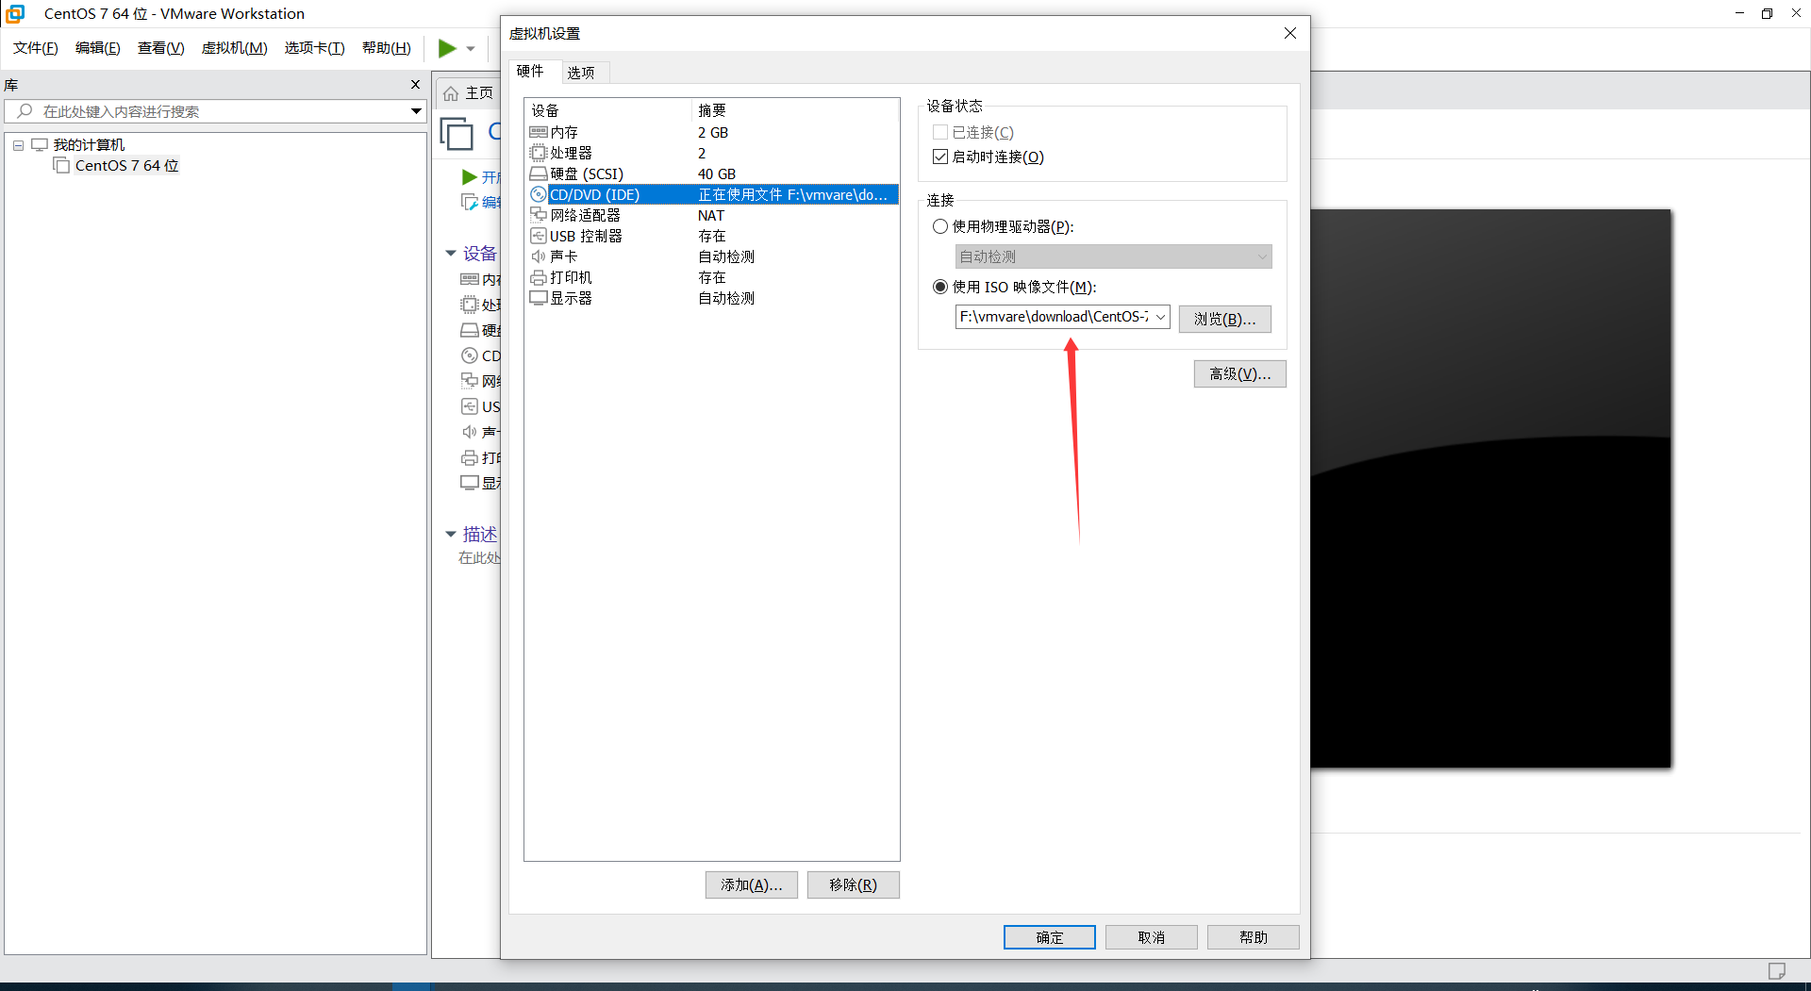Click the printer icon in background device list
Screen dimensions: 1811x991
(x=470, y=457)
